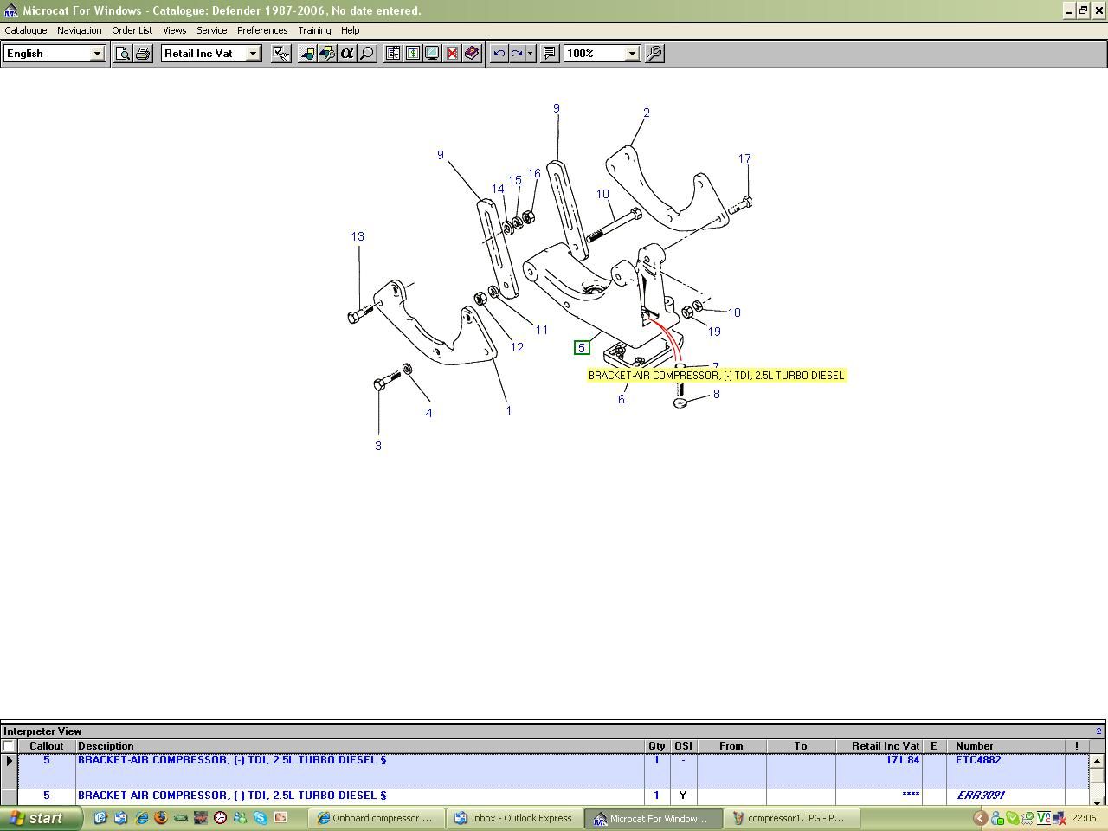Viewport: 1108px width, 831px height.
Task: Click the alpha symbol toolbar icon
Action: coord(347,54)
